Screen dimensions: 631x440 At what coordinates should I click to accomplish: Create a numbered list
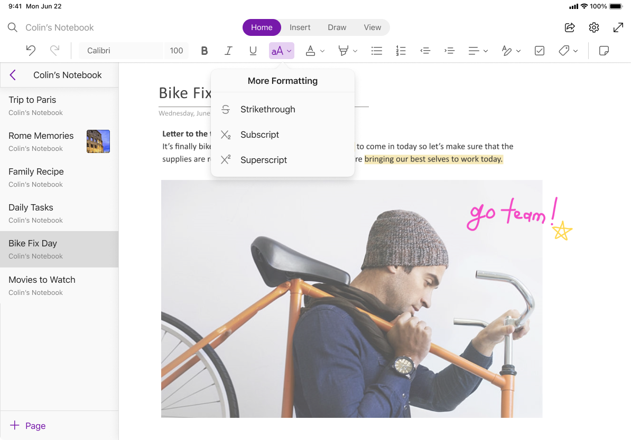(x=401, y=50)
